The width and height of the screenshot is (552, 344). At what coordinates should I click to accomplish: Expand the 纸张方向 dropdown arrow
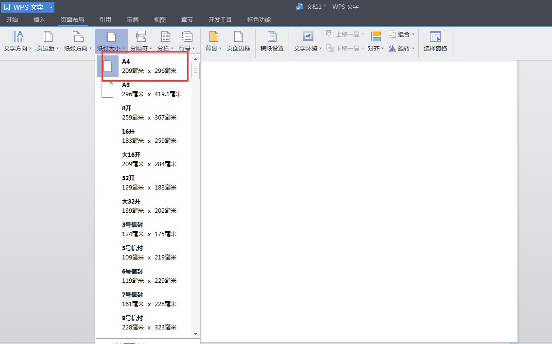90,49
